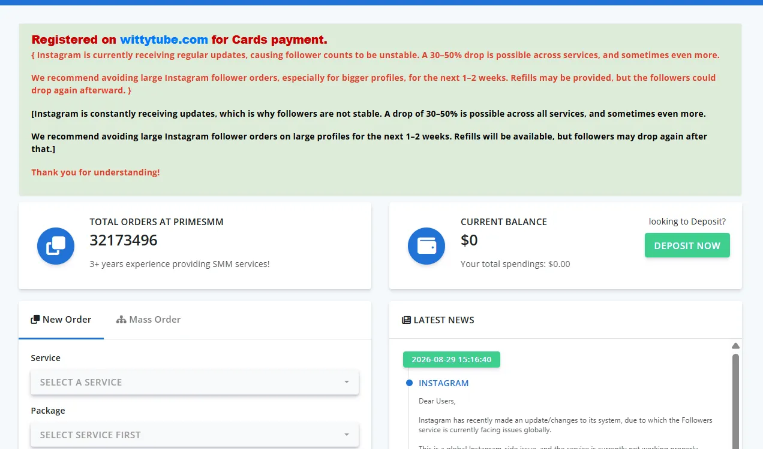Click 'CURRENT BALANCE' heading
The image size is (763, 449).
click(504, 222)
